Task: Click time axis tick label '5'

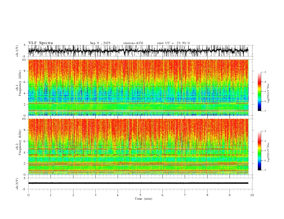Action: pos(140,195)
